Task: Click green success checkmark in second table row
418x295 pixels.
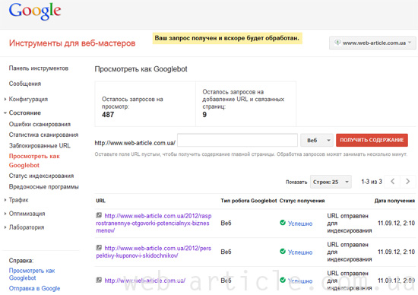Action: click(283, 251)
